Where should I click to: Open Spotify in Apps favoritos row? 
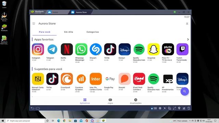click(139, 49)
